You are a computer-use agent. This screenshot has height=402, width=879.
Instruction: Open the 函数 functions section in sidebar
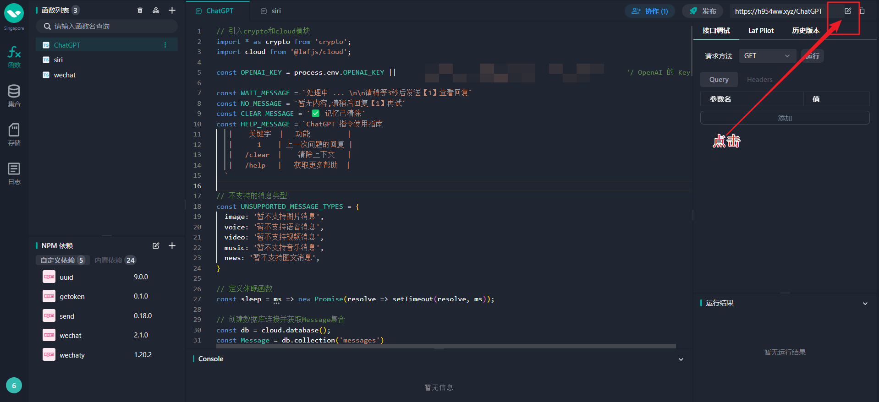click(14, 57)
